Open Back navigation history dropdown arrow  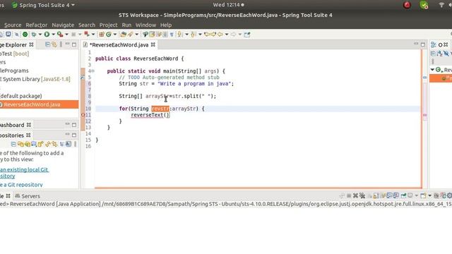tap(227, 35)
